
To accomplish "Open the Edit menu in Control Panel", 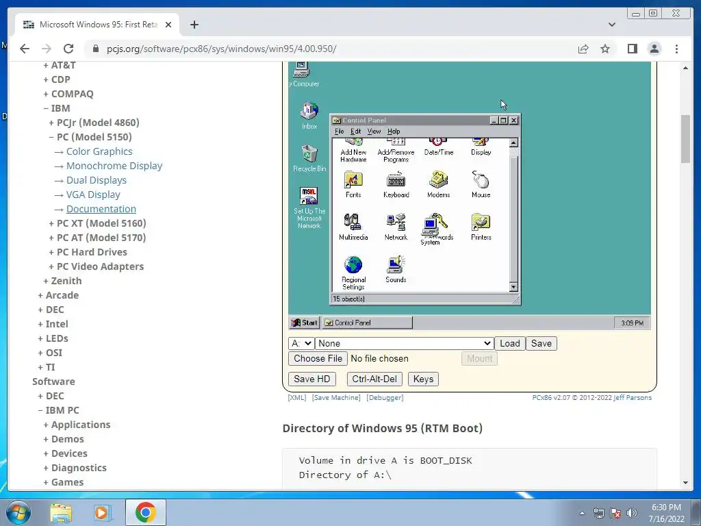I will pyautogui.click(x=355, y=131).
